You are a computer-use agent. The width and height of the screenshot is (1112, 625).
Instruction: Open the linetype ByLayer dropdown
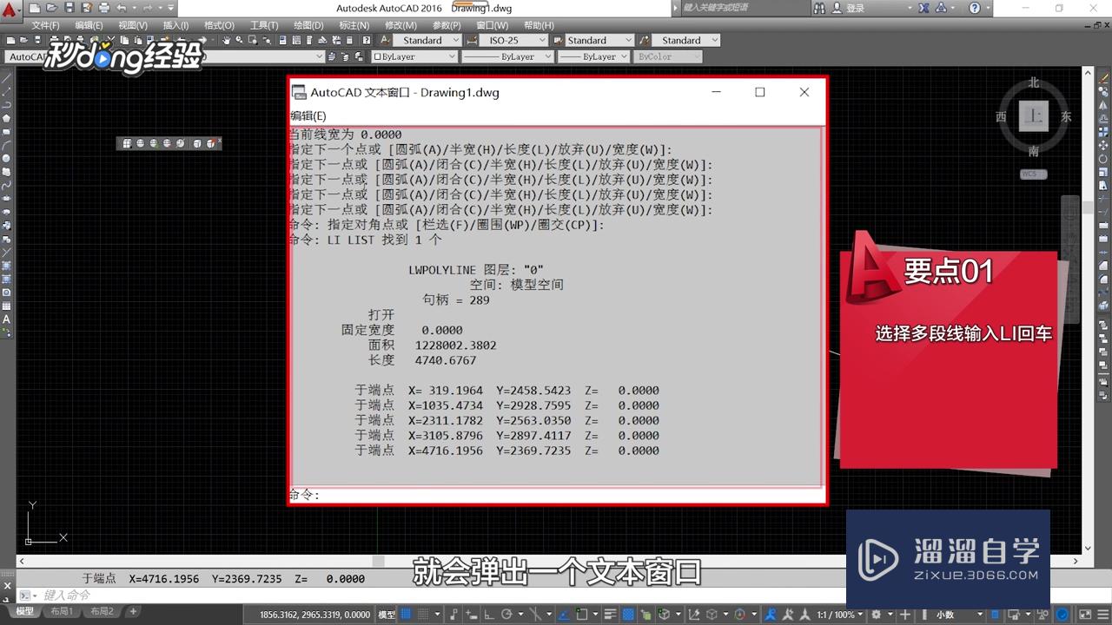(x=506, y=56)
